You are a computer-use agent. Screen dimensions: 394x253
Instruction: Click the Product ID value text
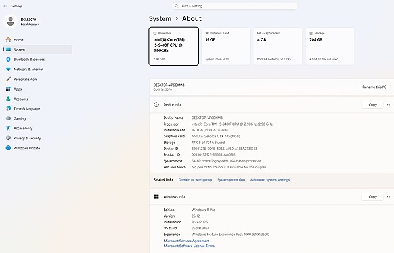click(213, 154)
